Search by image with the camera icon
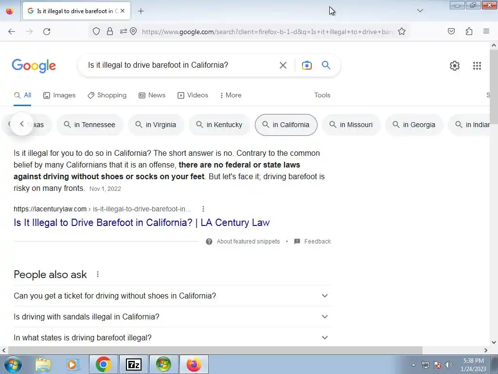The image size is (498, 374). [x=307, y=65]
